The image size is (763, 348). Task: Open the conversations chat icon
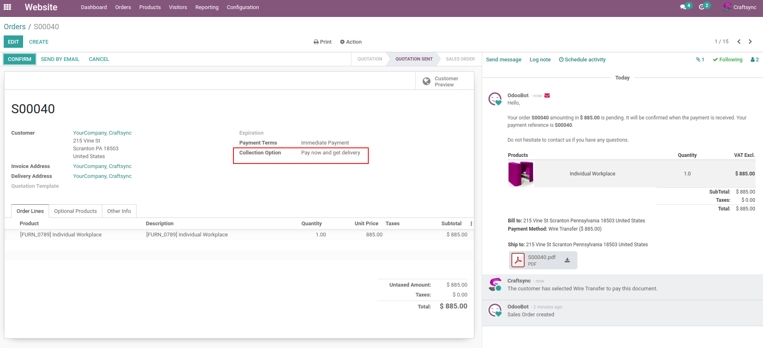683,7
